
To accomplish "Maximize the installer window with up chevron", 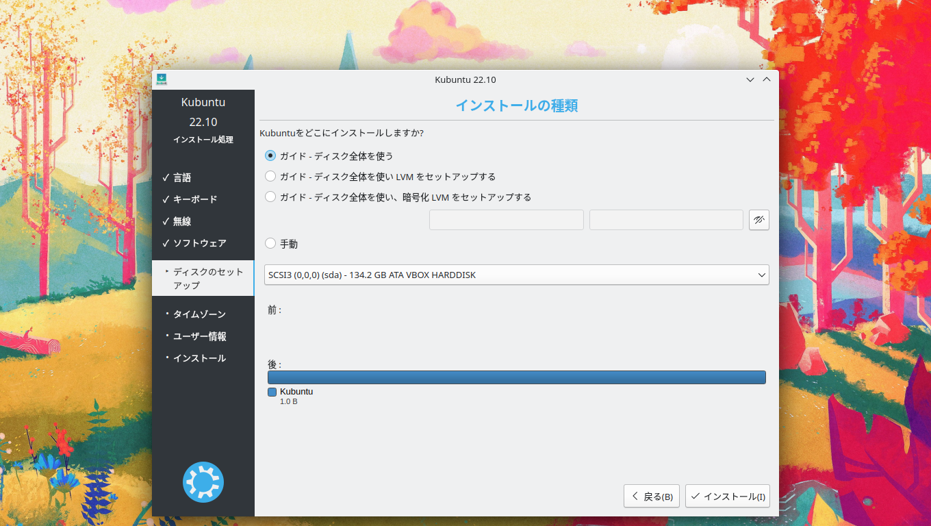I will tap(767, 79).
